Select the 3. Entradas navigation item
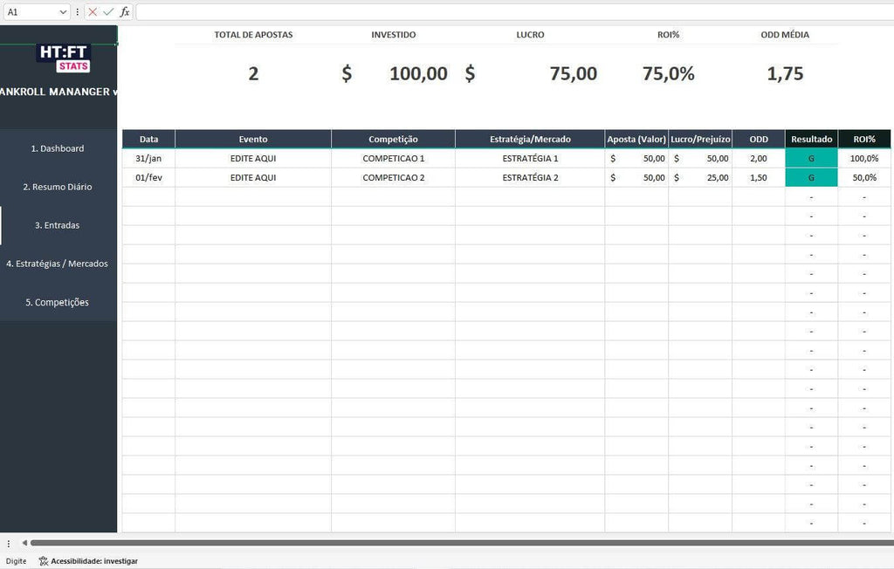Viewport: 894px width, 569px height. pos(58,225)
